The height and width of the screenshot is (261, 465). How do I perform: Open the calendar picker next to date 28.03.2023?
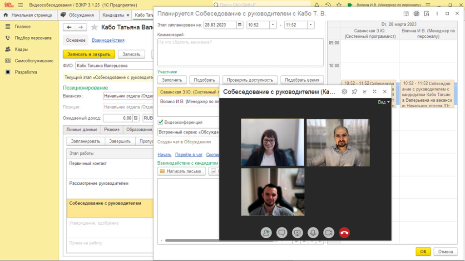pyautogui.click(x=240, y=25)
